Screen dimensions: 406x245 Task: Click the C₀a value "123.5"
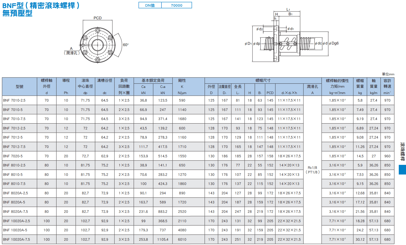tap(163, 100)
